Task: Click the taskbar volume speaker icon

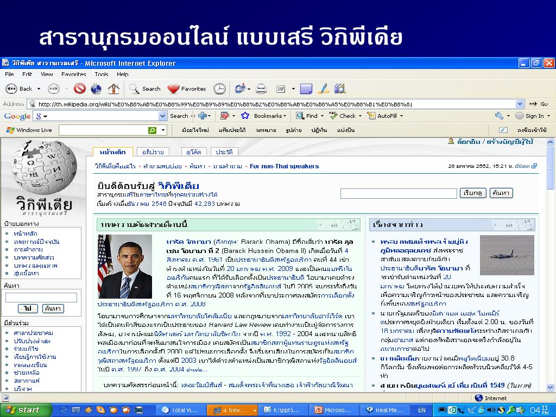Action: (x=491, y=410)
